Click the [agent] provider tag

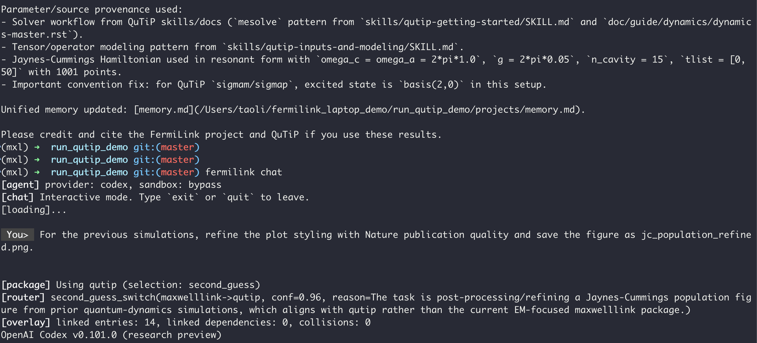point(20,185)
